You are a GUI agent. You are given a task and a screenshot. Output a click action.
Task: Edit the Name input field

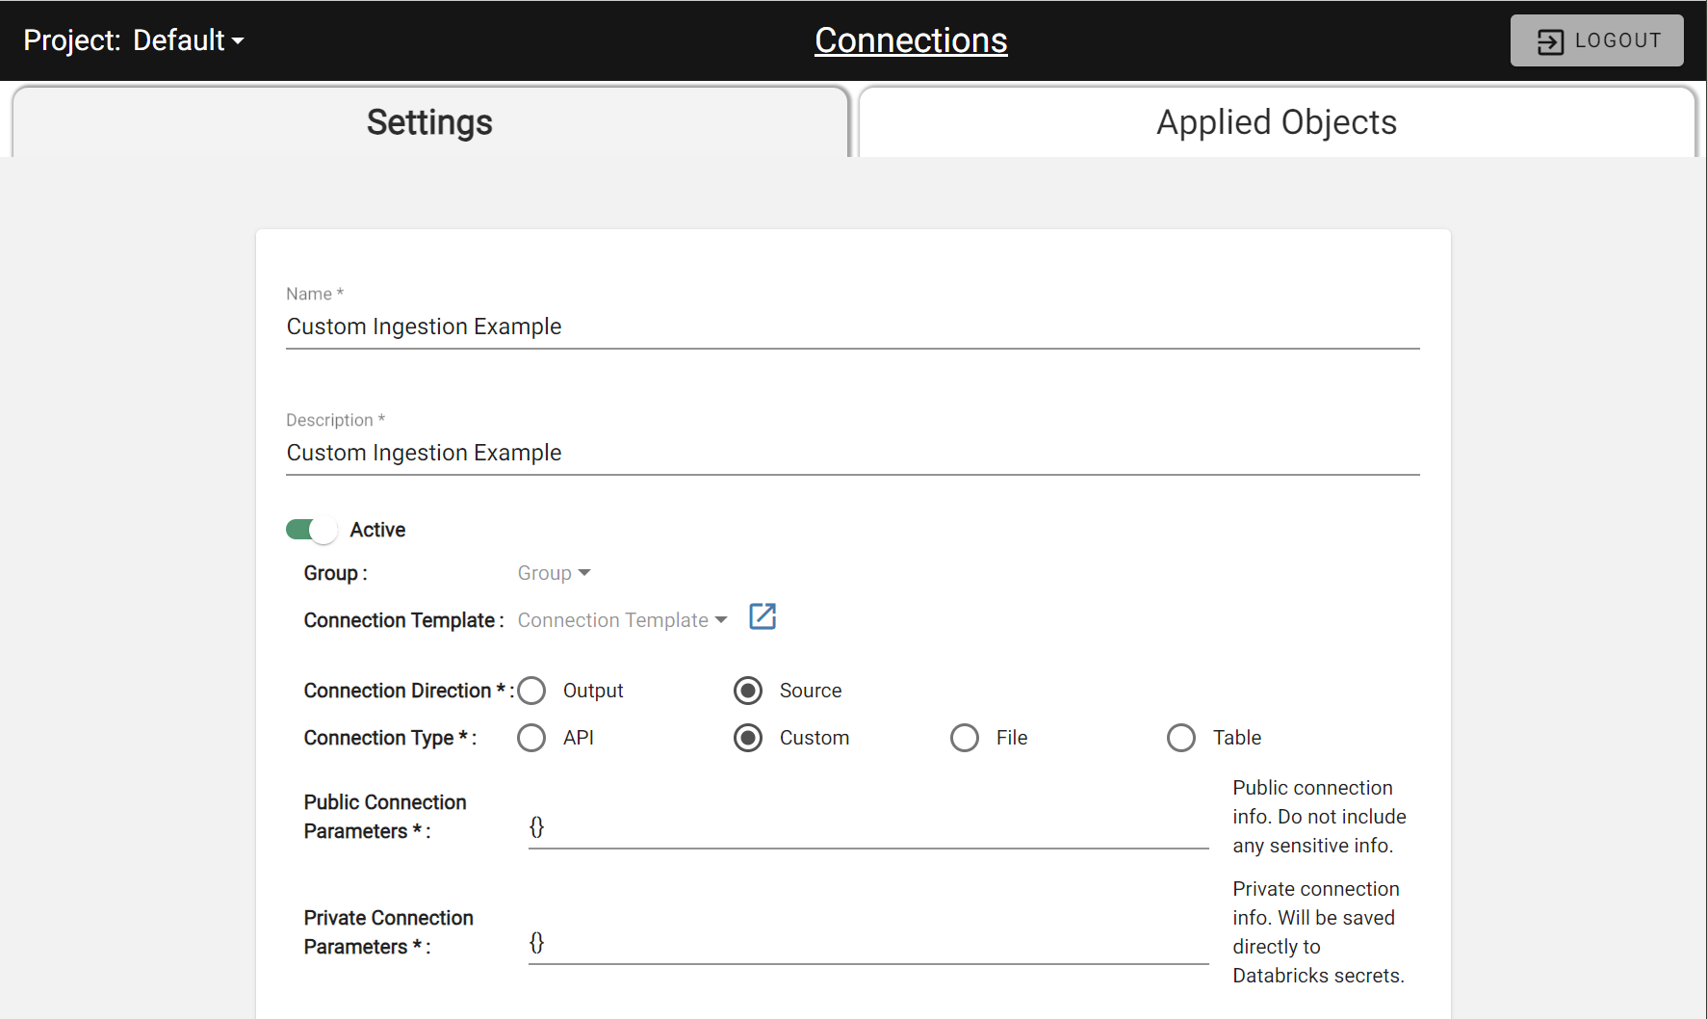click(x=853, y=327)
